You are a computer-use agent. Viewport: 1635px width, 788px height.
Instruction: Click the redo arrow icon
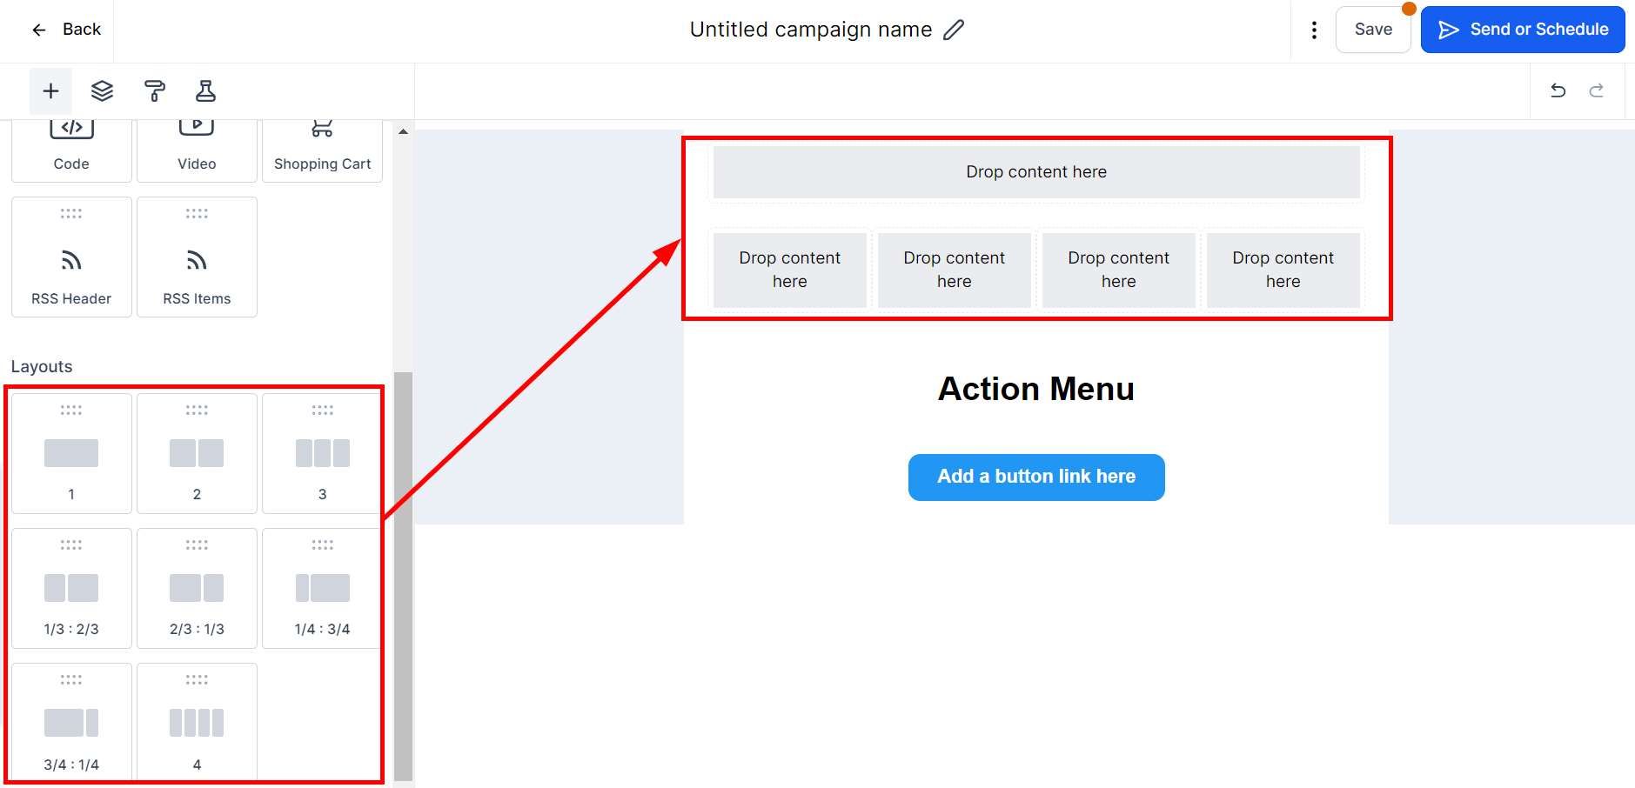point(1596,91)
